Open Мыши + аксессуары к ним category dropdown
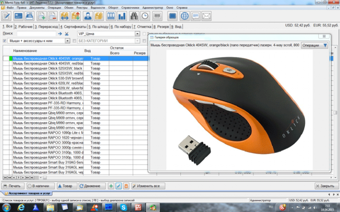Viewport: 340px width, 212px height. (x=68, y=41)
